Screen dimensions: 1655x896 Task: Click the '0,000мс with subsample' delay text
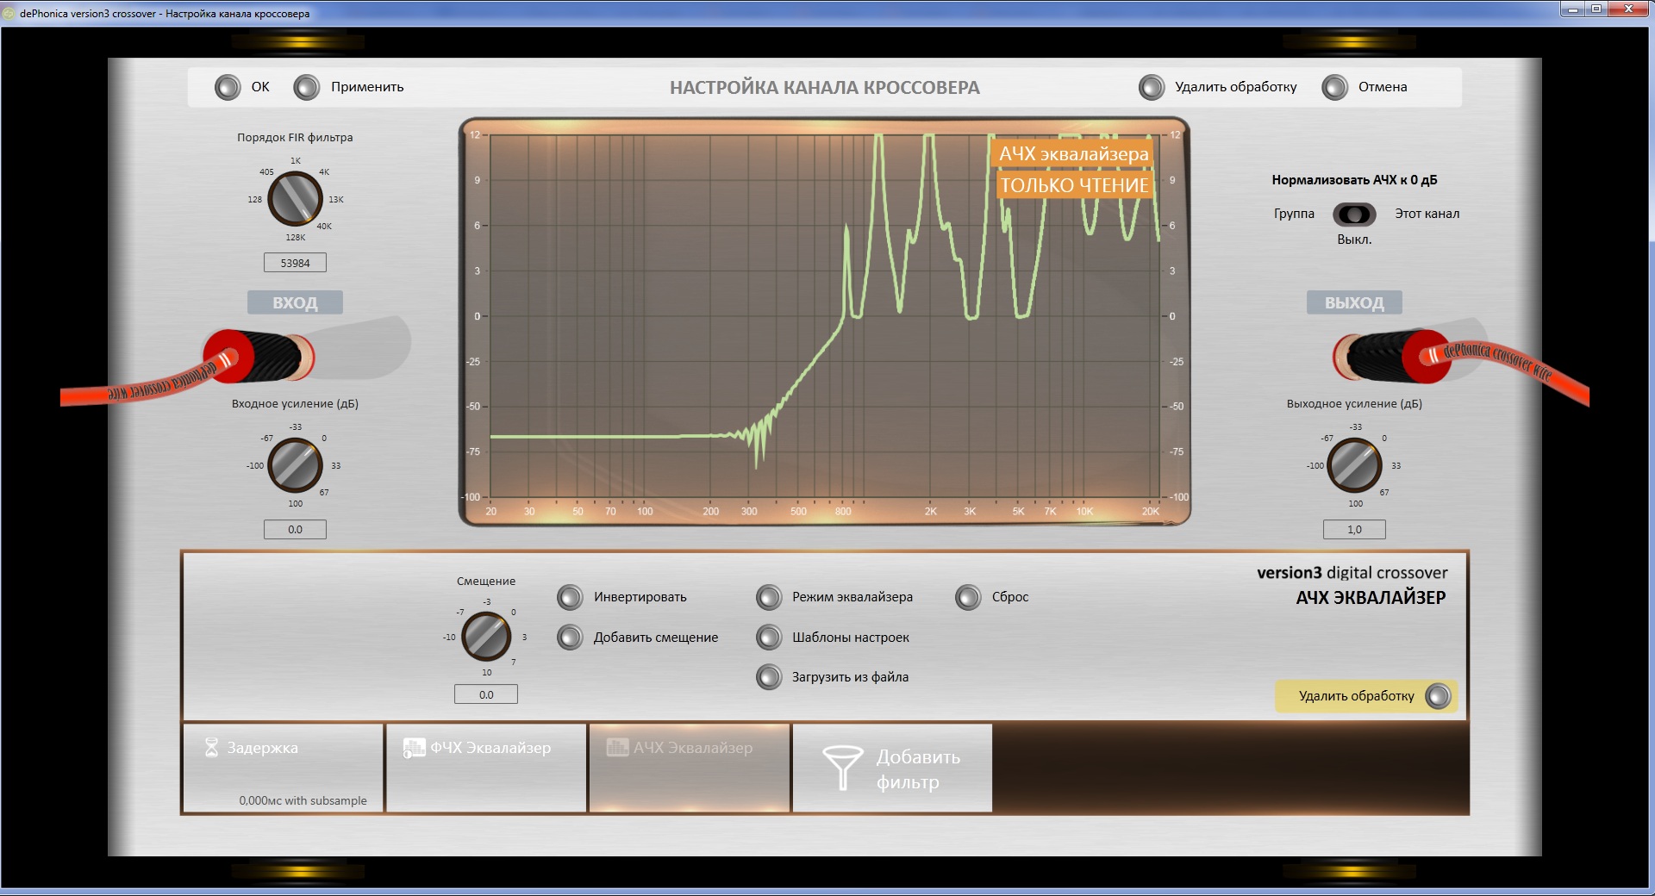(303, 800)
